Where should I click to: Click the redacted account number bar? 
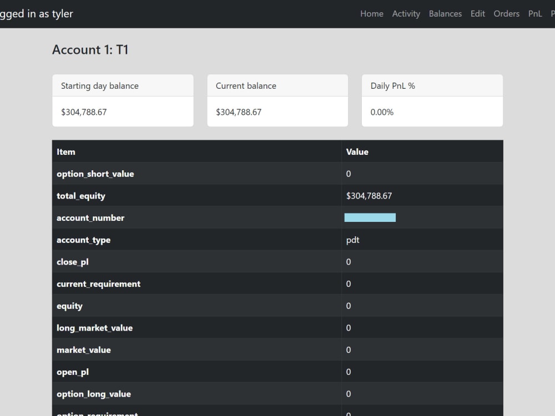pyautogui.click(x=370, y=217)
